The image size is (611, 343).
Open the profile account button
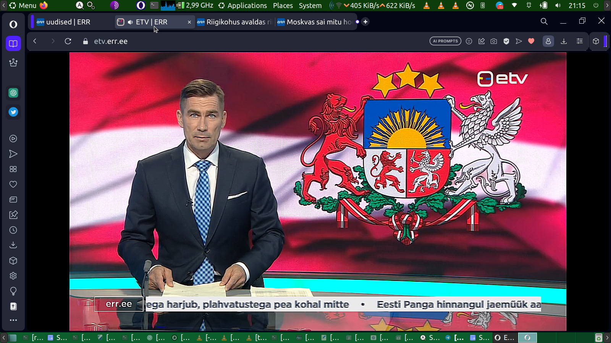click(548, 41)
